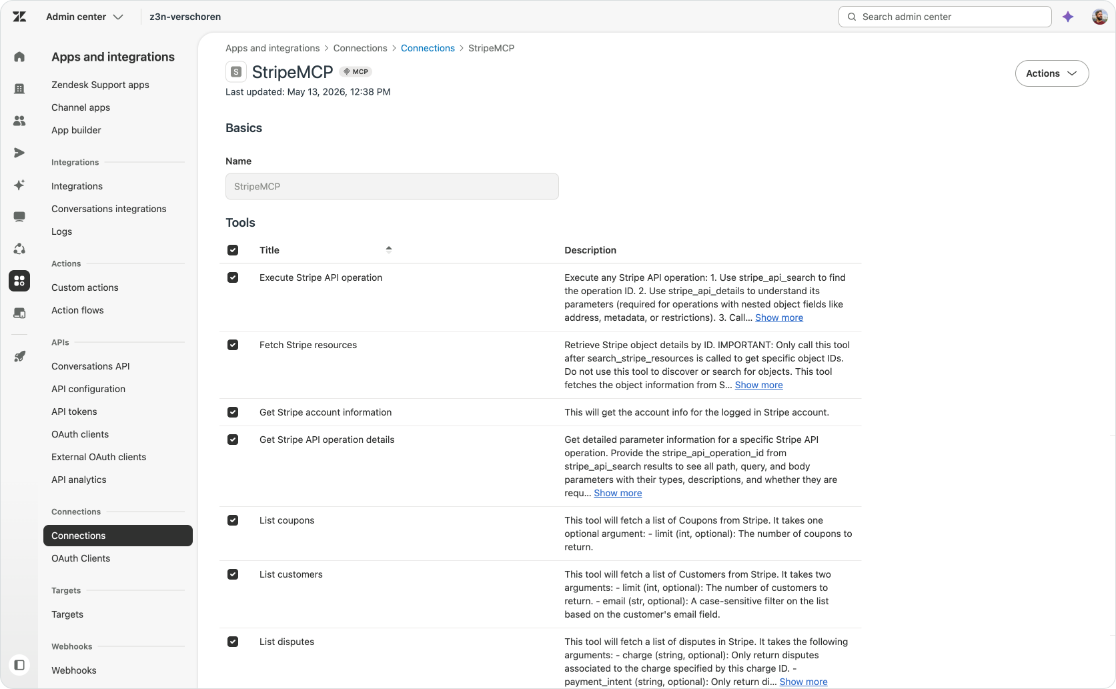Open API tokens in sidebar

[x=74, y=412]
